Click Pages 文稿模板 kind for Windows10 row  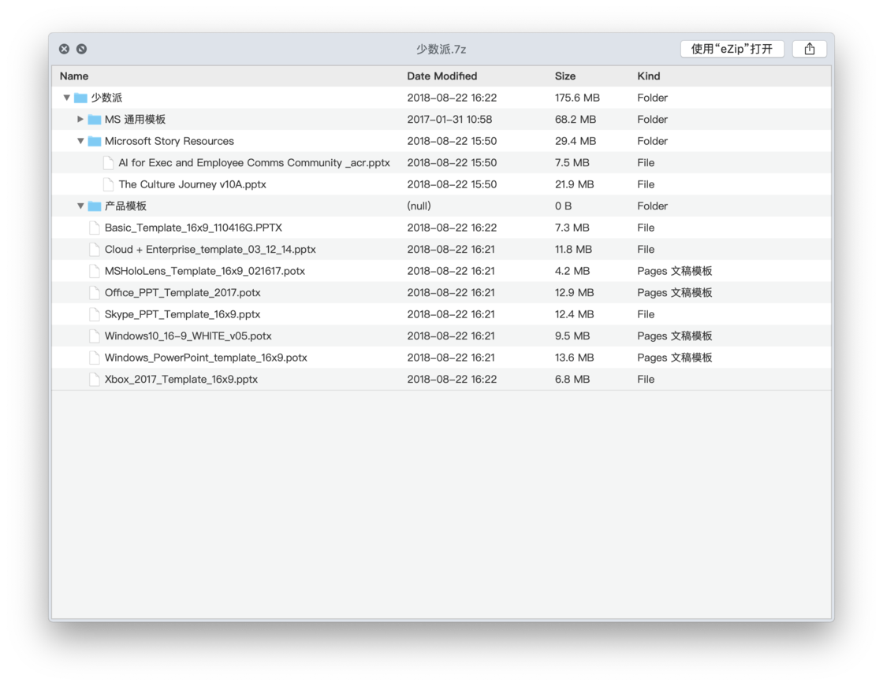(x=675, y=336)
